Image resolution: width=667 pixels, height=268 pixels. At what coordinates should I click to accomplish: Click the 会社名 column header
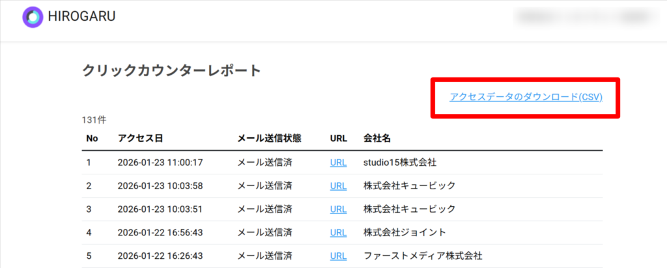377,138
